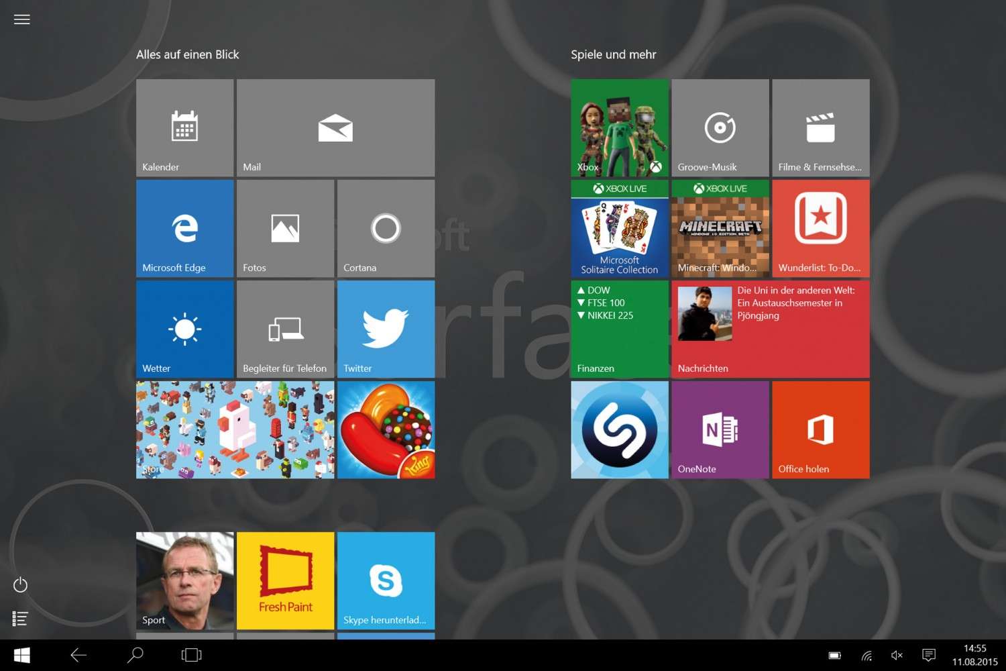The height and width of the screenshot is (671, 1006).
Task: Open Begleiter für Telefon tile
Action: tap(285, 329)
